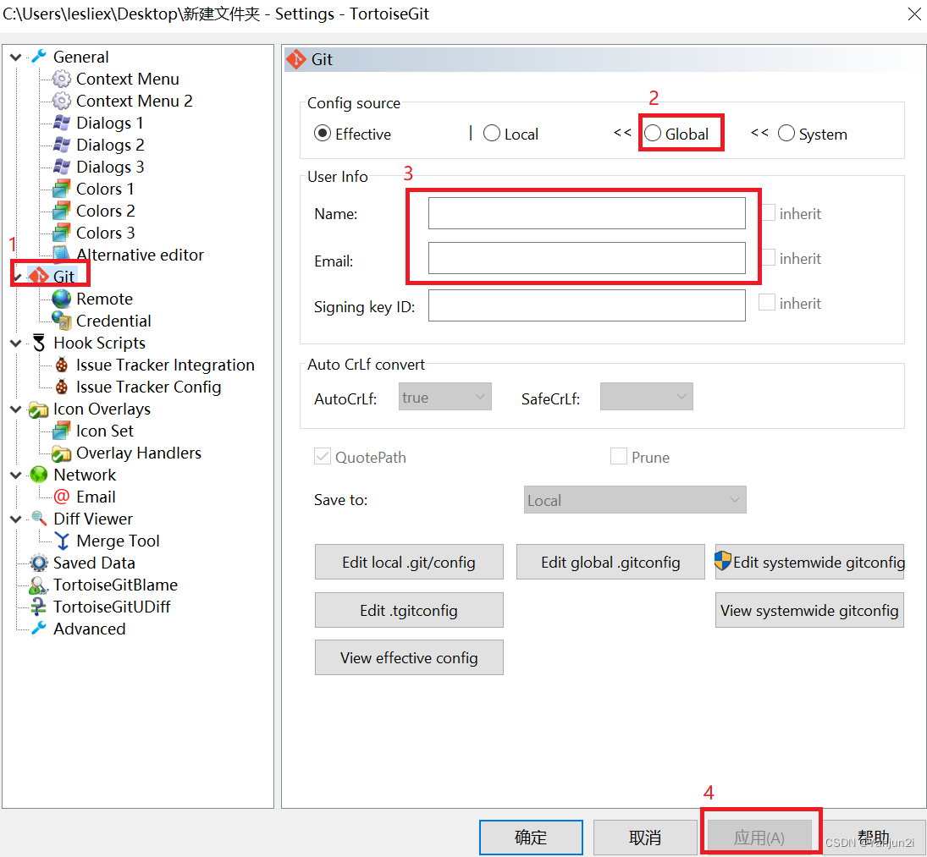
Task: Toggle the inherit checkbox for Name
Action: 767,212
